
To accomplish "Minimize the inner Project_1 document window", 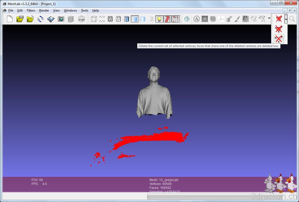I will [285, 11].
